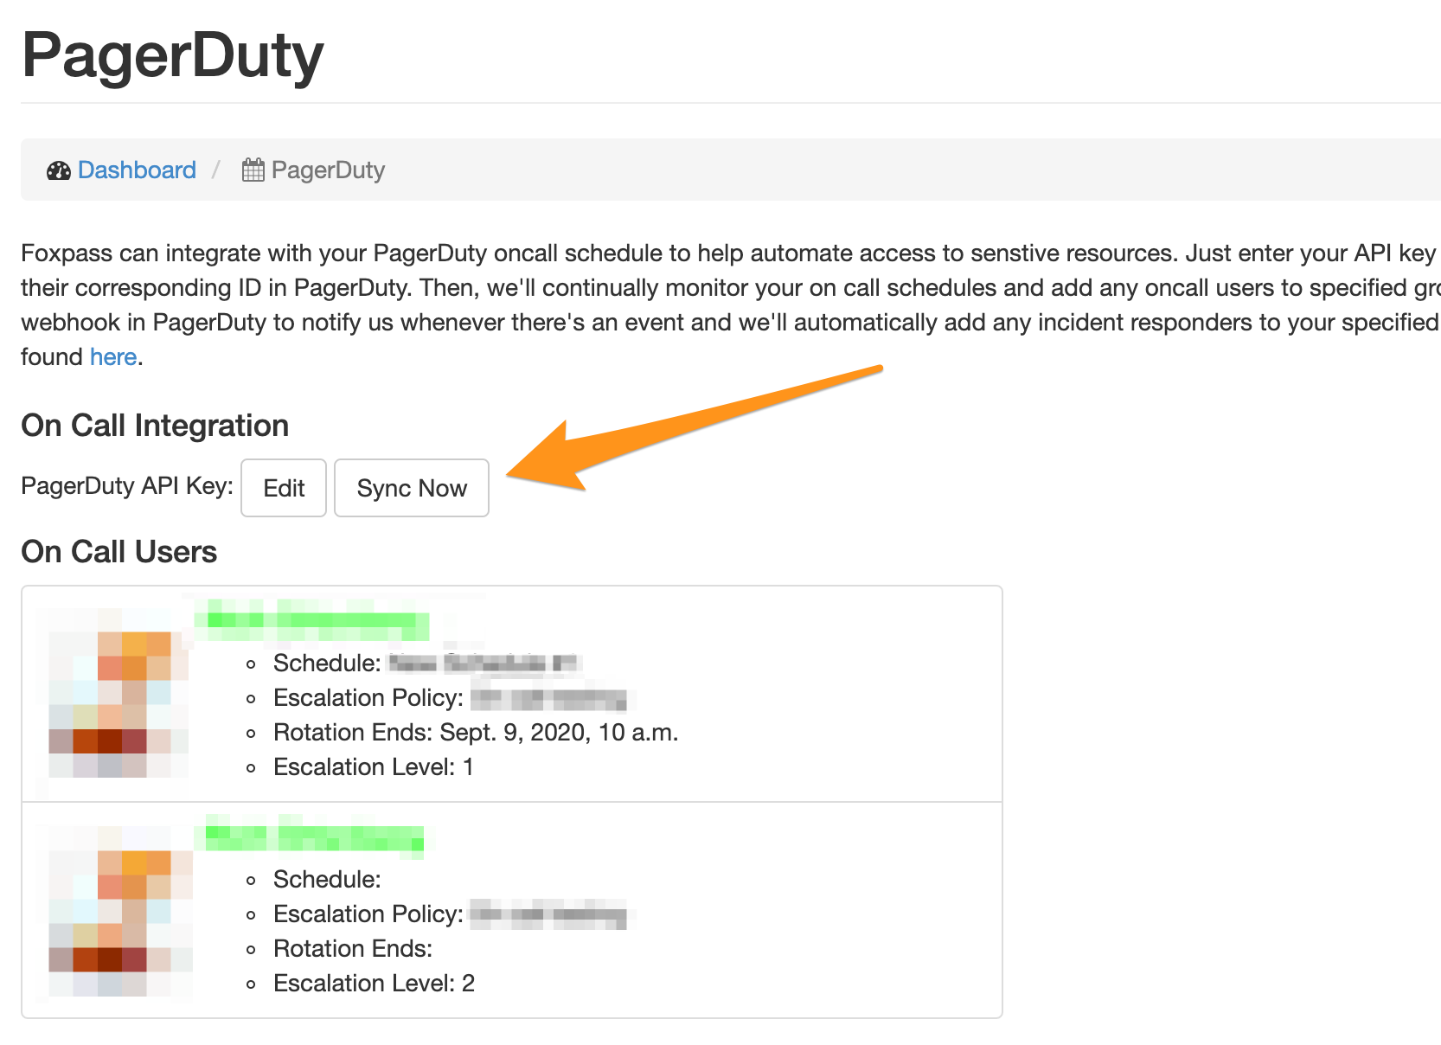
Task: Click the 'PagerDuty API Key:' label
Action: tap(127, 486)
